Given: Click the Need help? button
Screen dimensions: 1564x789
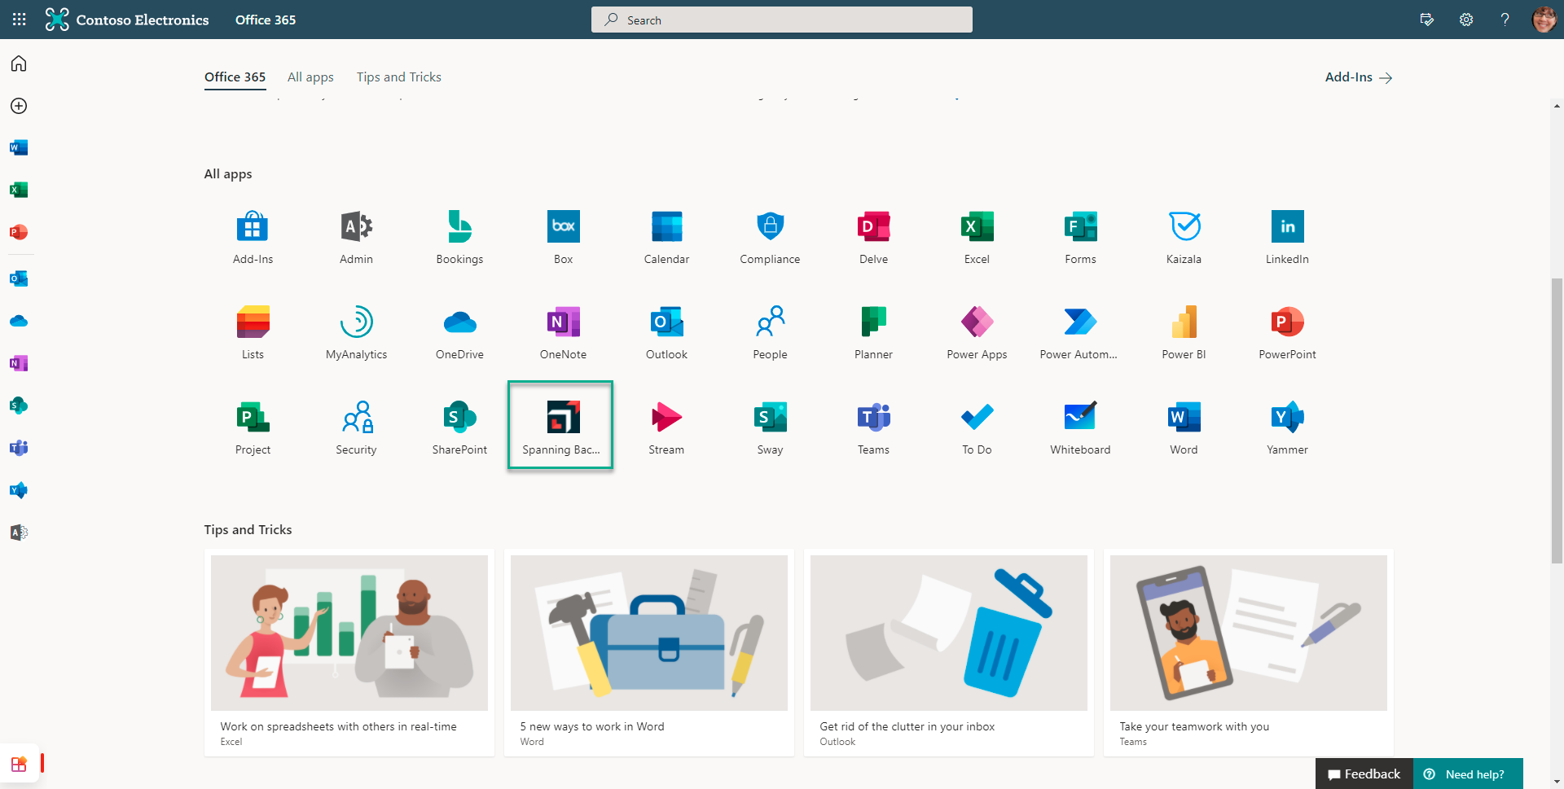Looking at the screenshot, I should (1468, 774).
